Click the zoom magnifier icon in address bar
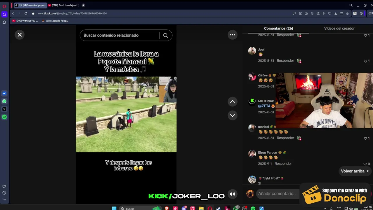373x210 pixels. [295, 13]
